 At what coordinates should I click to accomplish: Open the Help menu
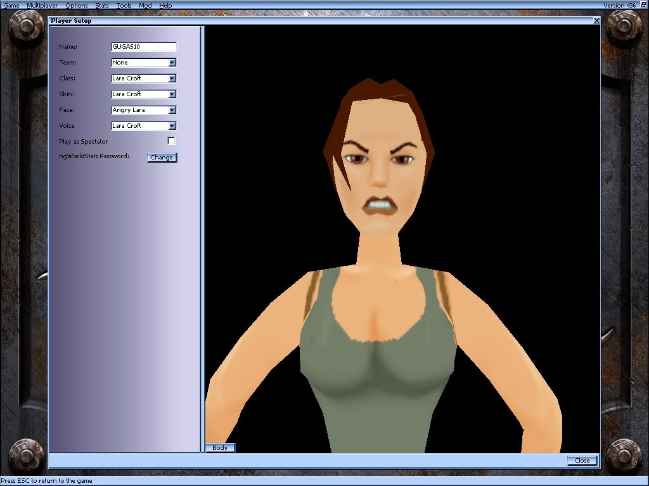coord(165,5)
